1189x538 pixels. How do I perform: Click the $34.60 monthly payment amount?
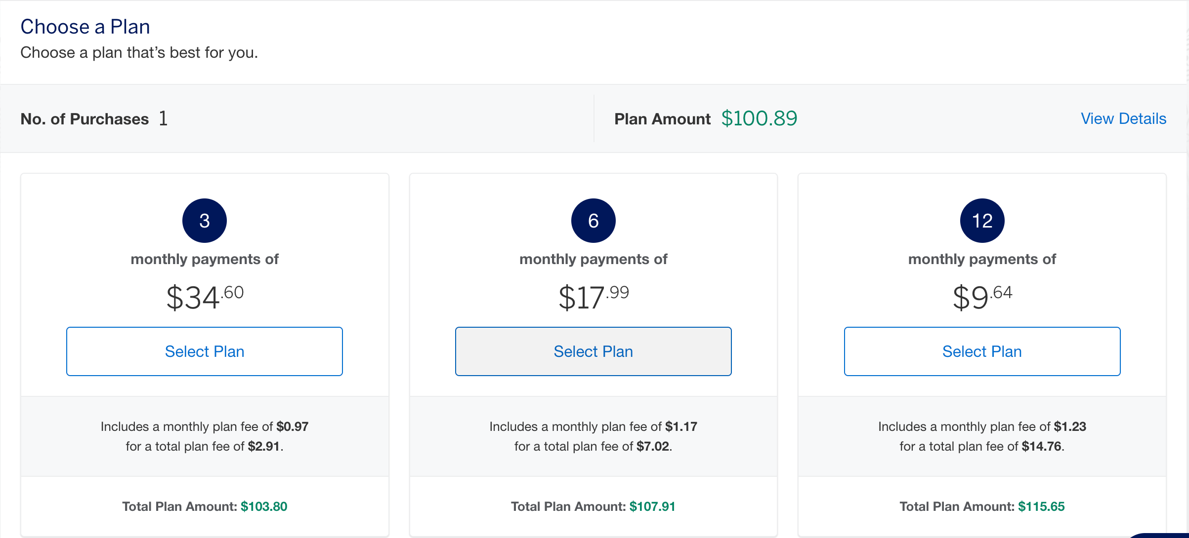(x=204, y=296)
